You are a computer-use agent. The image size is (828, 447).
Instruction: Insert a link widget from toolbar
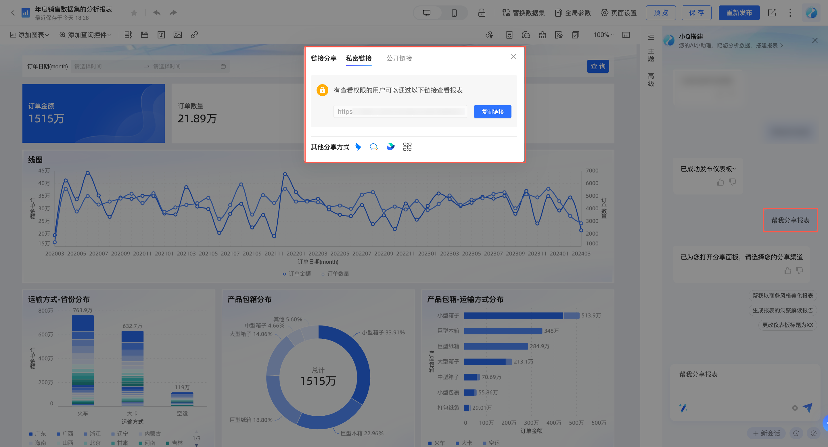coord(194,35)
